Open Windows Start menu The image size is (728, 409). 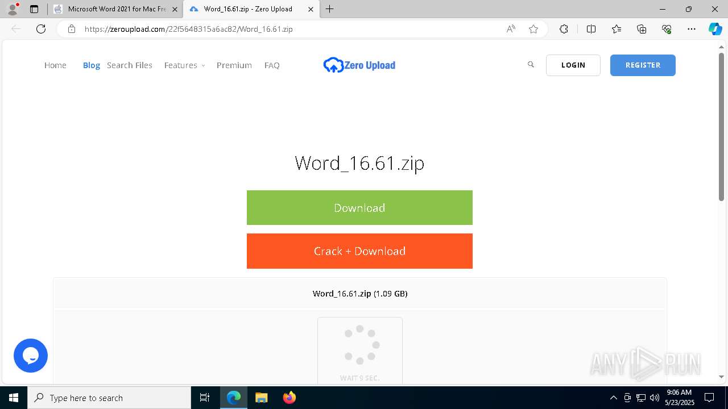[x=14, y=398]
